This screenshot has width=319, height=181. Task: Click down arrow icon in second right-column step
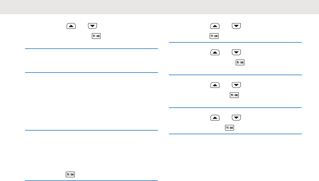(x=236, y=52)
